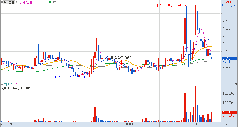238x127 pixels.
Task: Click the magenta 단순 label in volume panel
Action: coord(18,85)
